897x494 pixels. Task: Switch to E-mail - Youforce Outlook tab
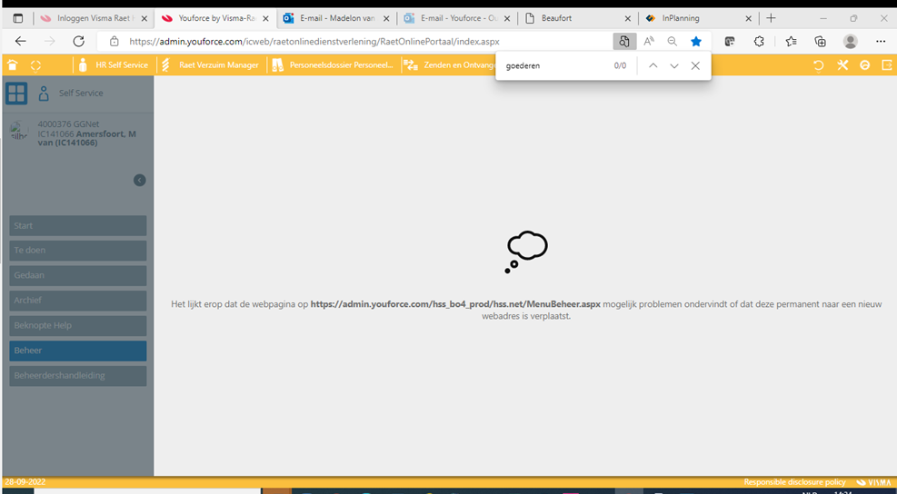coord(458,18)
